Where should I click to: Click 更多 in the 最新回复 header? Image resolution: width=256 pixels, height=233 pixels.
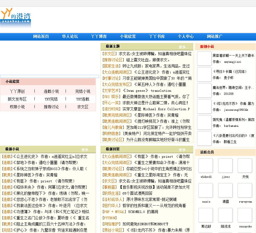183,150
